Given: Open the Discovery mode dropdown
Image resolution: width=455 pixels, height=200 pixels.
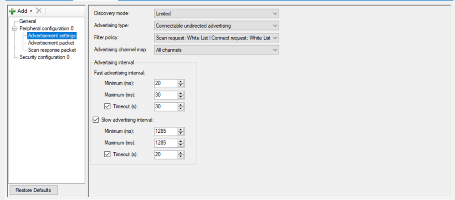Looking at the screenshot, I should point(216,14).
